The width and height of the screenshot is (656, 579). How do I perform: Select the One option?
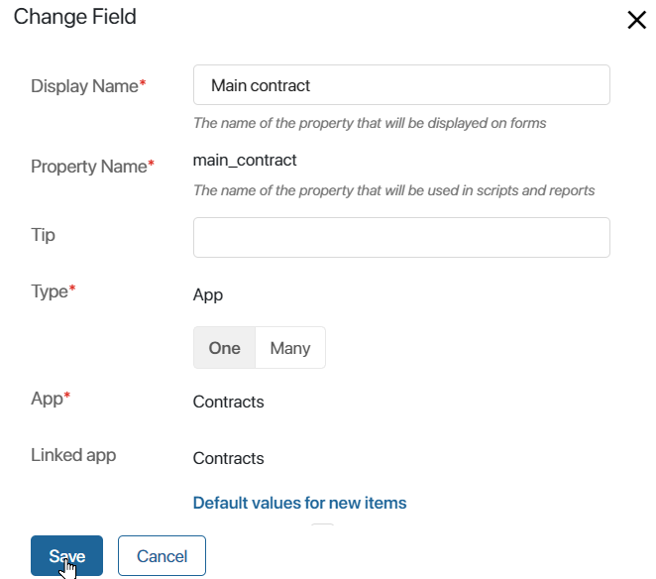224,348
